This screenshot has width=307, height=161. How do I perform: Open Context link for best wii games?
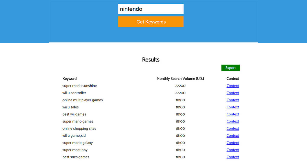point(233,114)
